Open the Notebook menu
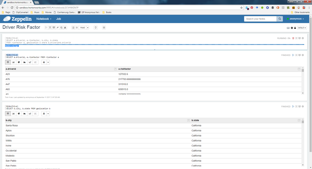The height and width of the screenshot is (169, 312). coord(44,19)
